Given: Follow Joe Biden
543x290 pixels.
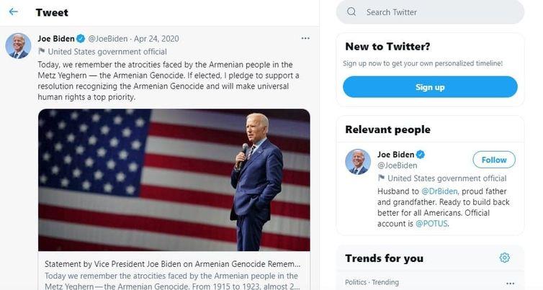Looking at the screenshot, I should (494, 160).
